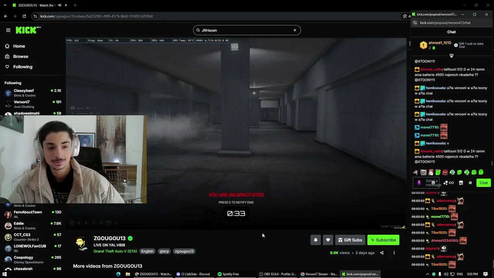The height and width of the screenshot is (278, 494).
Task: Share the video via share icon
Action: point(382,253)
